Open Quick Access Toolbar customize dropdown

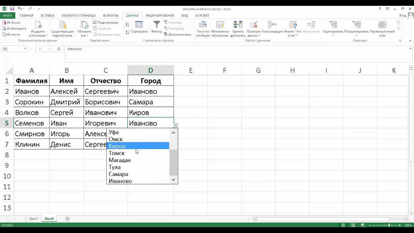[39, 9]
